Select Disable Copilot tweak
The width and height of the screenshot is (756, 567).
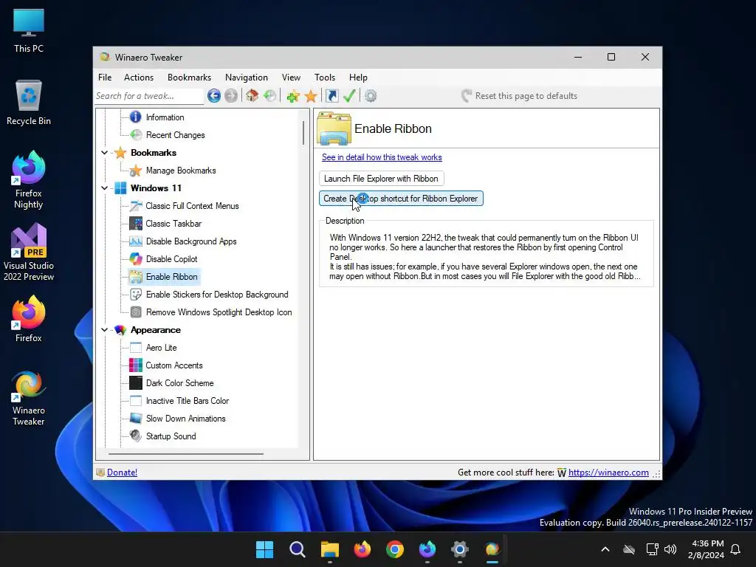[x=171, y=259]
